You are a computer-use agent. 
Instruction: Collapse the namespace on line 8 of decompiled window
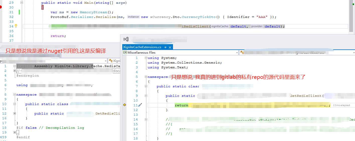pyautogui.click(x=15, y=95)
